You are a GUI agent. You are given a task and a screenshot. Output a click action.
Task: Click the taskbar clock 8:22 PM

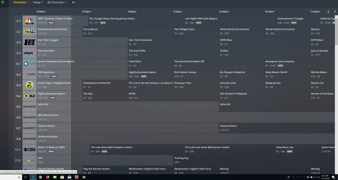coord(326,177)
